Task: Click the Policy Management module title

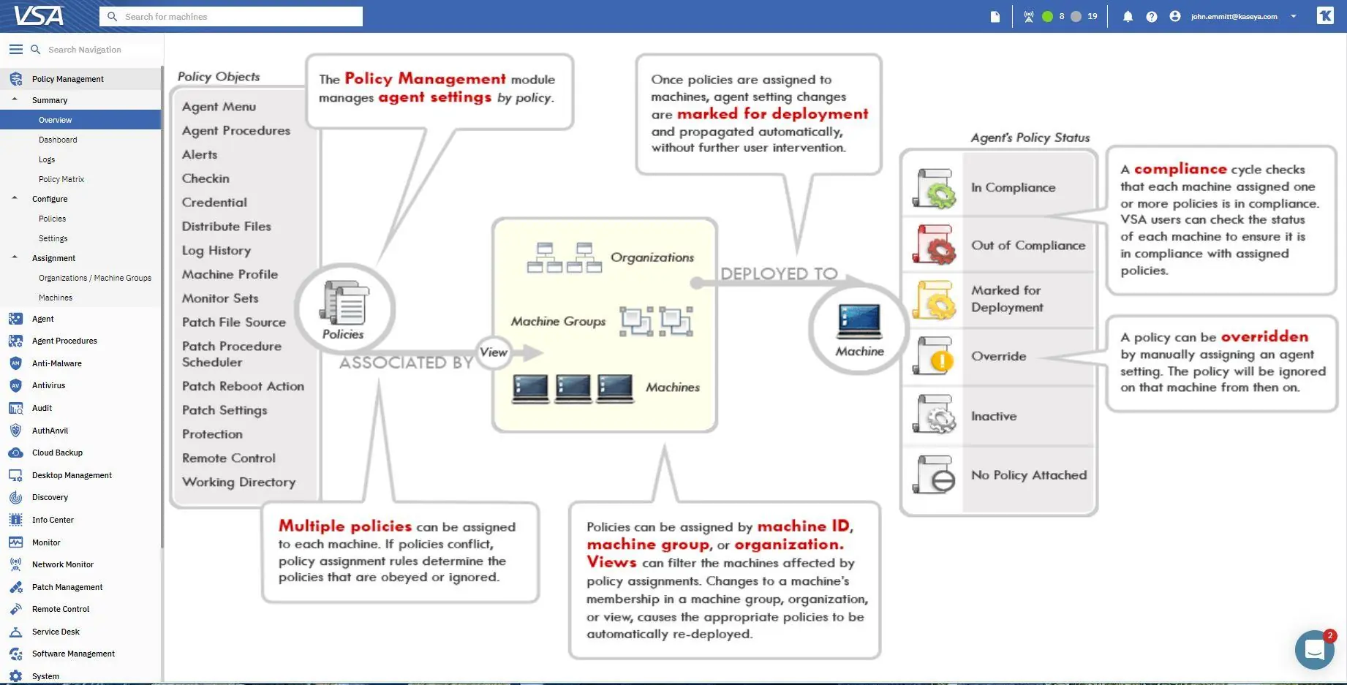Action: pyautogui.click(x=68, y=79)
